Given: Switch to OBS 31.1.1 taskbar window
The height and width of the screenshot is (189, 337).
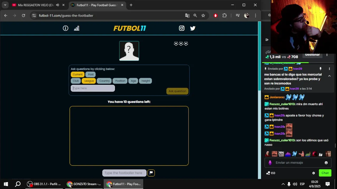Looking at the screenshot, I should [x=44, y=184].
